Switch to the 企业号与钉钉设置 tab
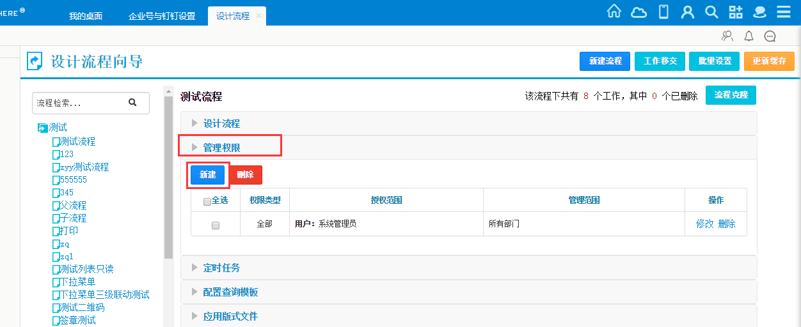Screen dimensions: 801x327 click(162, 16)
